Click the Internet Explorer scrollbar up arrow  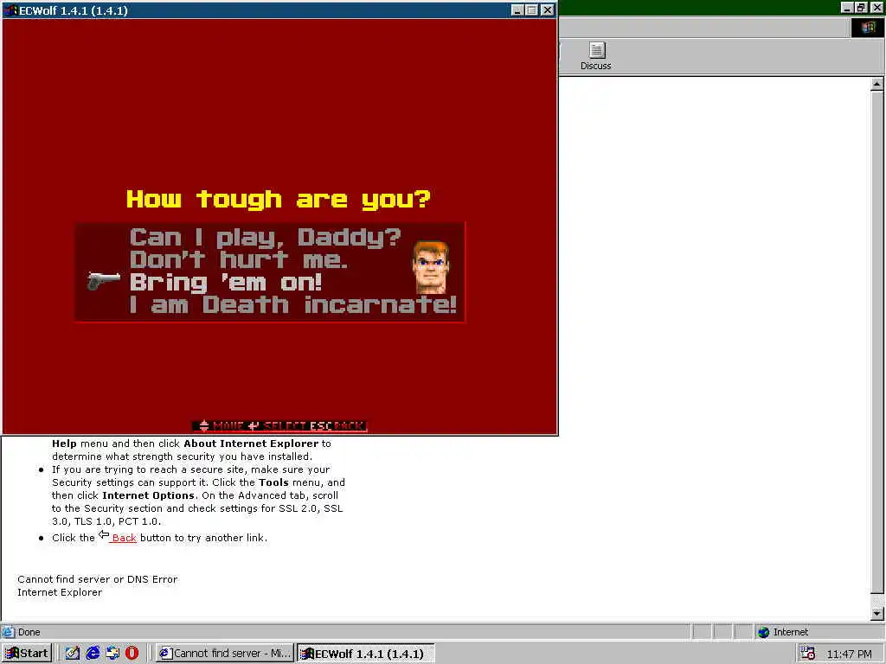pyautogui.click(x=876, y=84)
